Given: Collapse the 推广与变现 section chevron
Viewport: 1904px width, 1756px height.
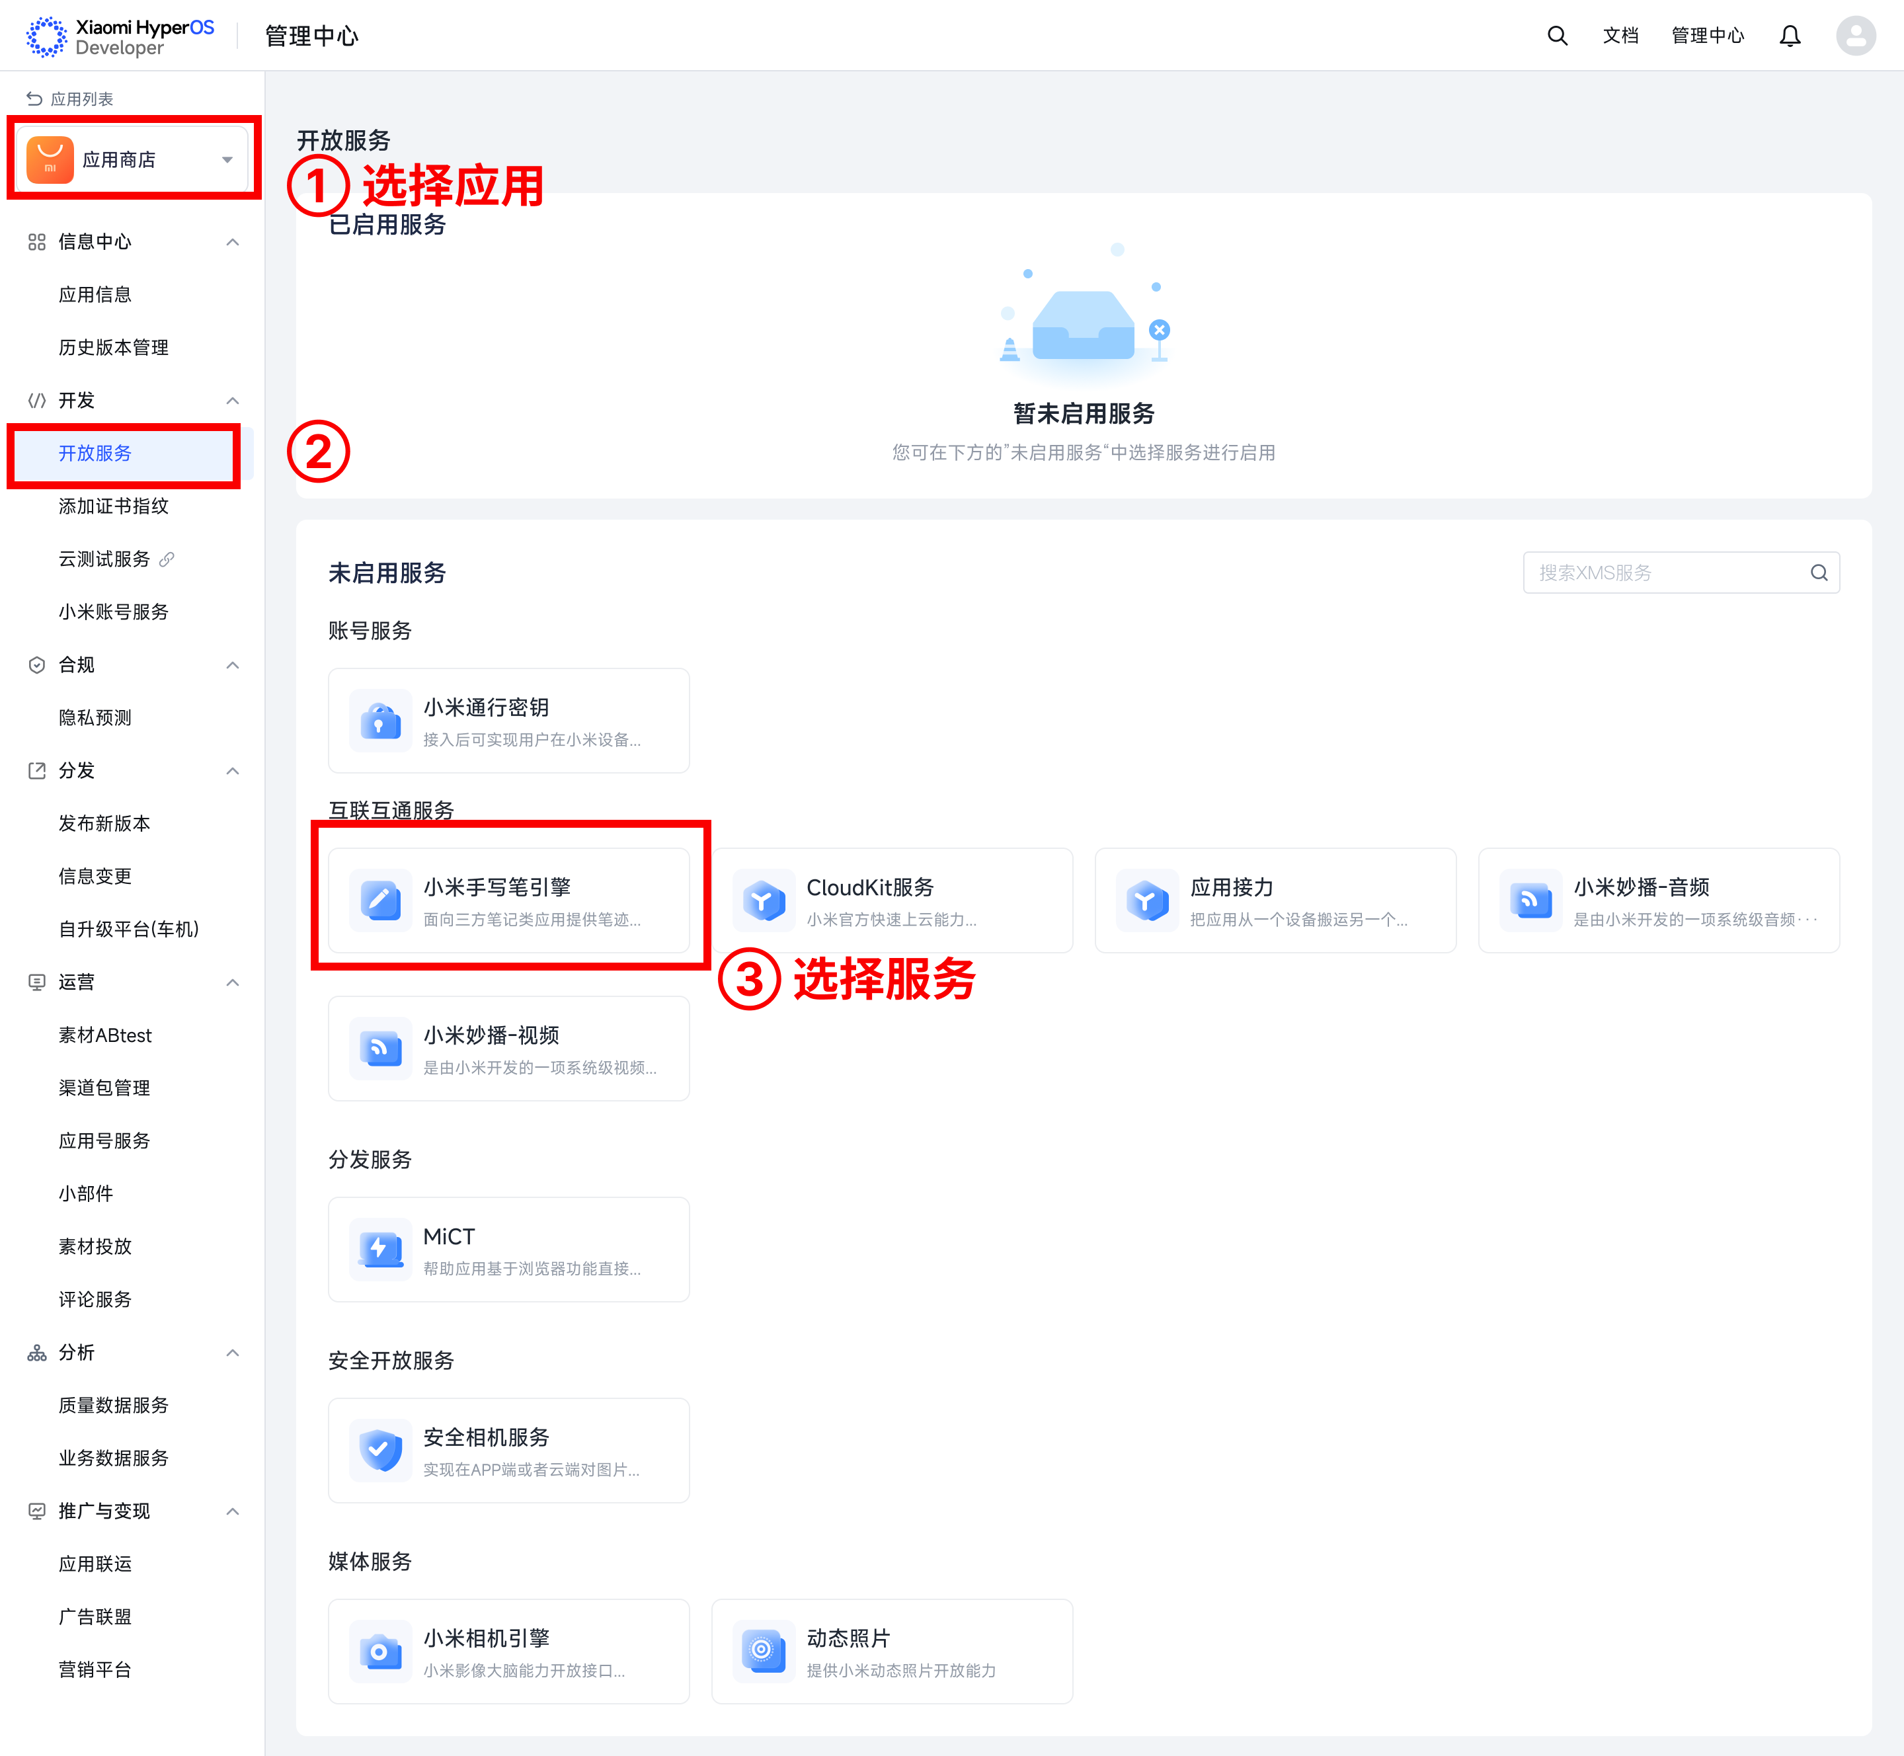Looking at the screenshot, I should tap(233, 1511).
